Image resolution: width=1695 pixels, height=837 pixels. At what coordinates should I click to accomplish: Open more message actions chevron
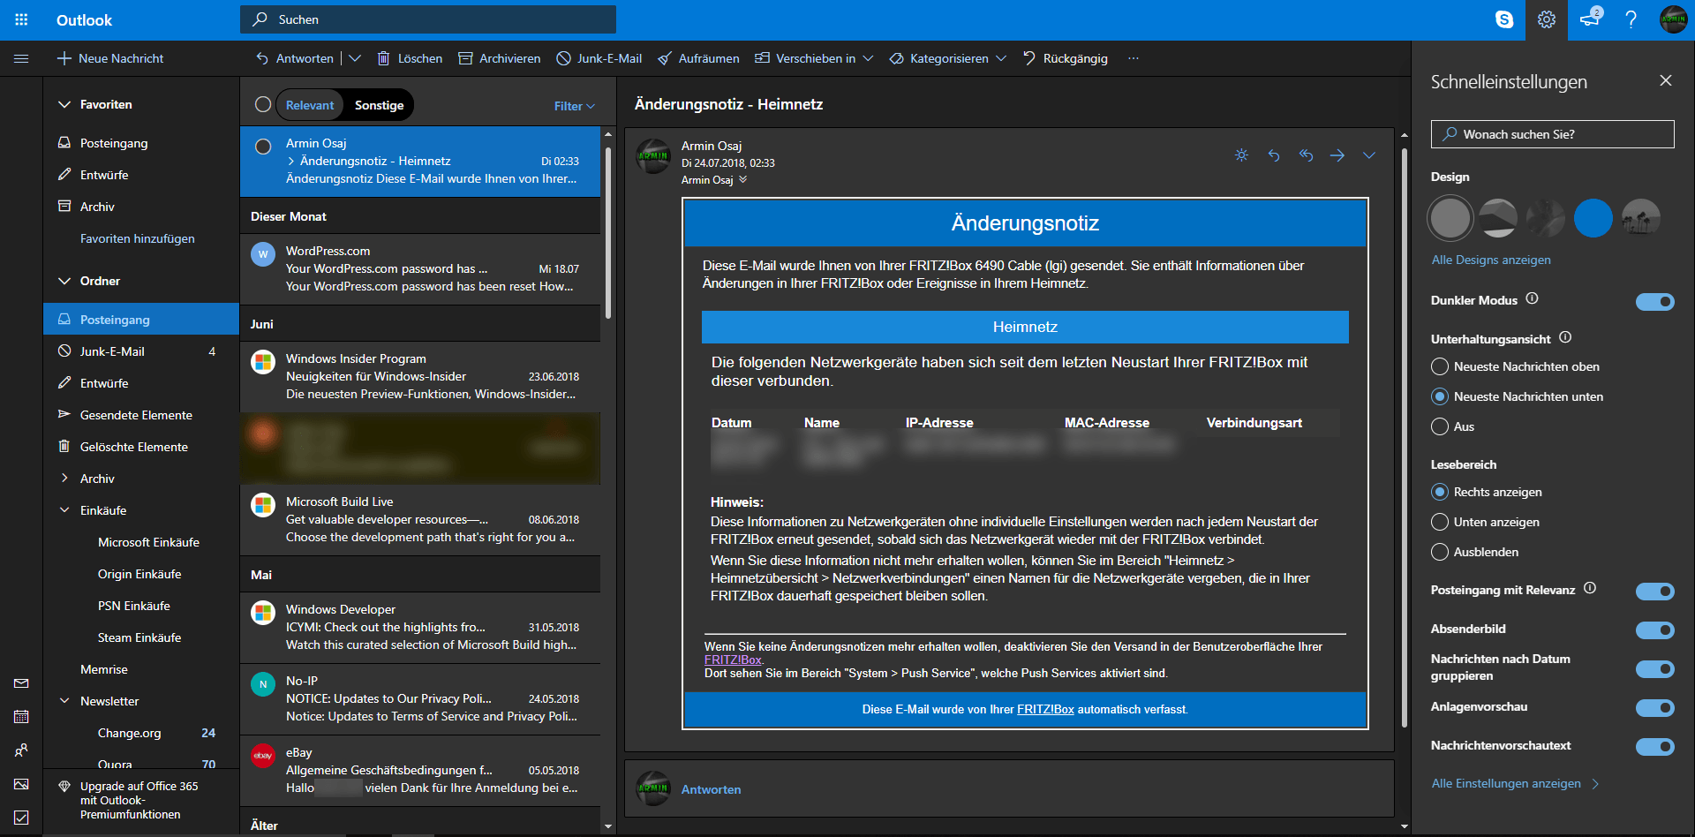1369,155
